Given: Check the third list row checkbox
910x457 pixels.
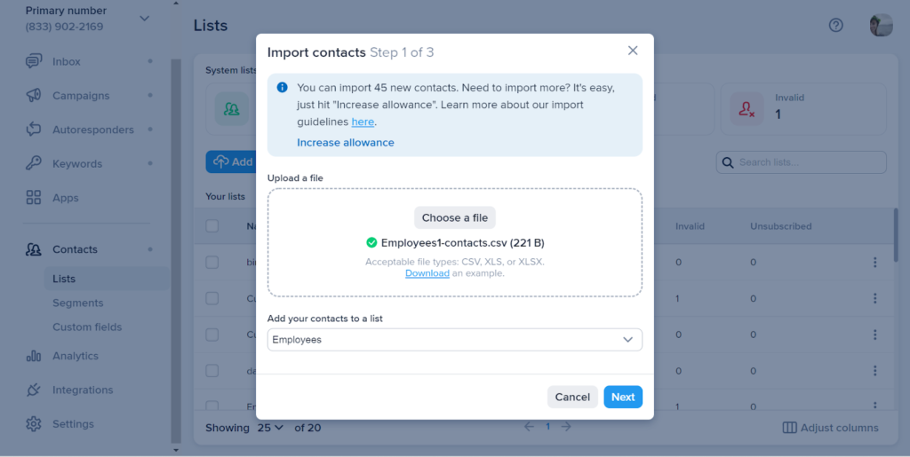Looking at the screenshot, I should tap(212, 335).
